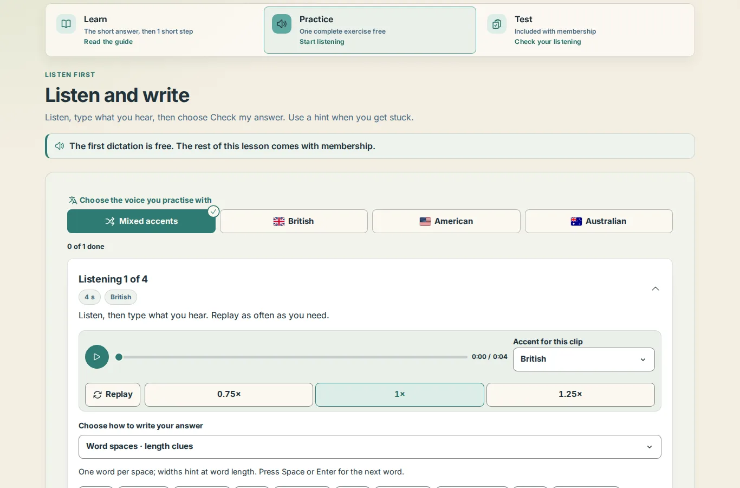Collapse the Listening 1 of 4 panel
Screen dimensions: 740x488
pos(655,288)
